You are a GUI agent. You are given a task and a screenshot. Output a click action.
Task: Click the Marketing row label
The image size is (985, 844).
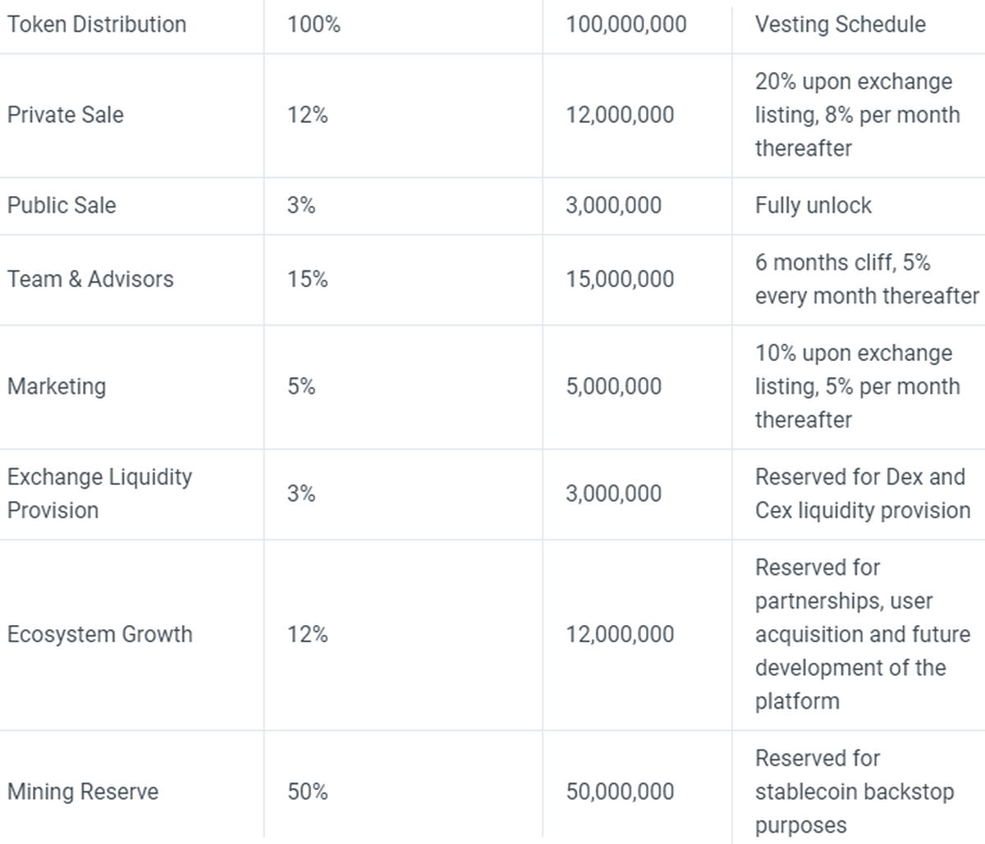(57, 386)
